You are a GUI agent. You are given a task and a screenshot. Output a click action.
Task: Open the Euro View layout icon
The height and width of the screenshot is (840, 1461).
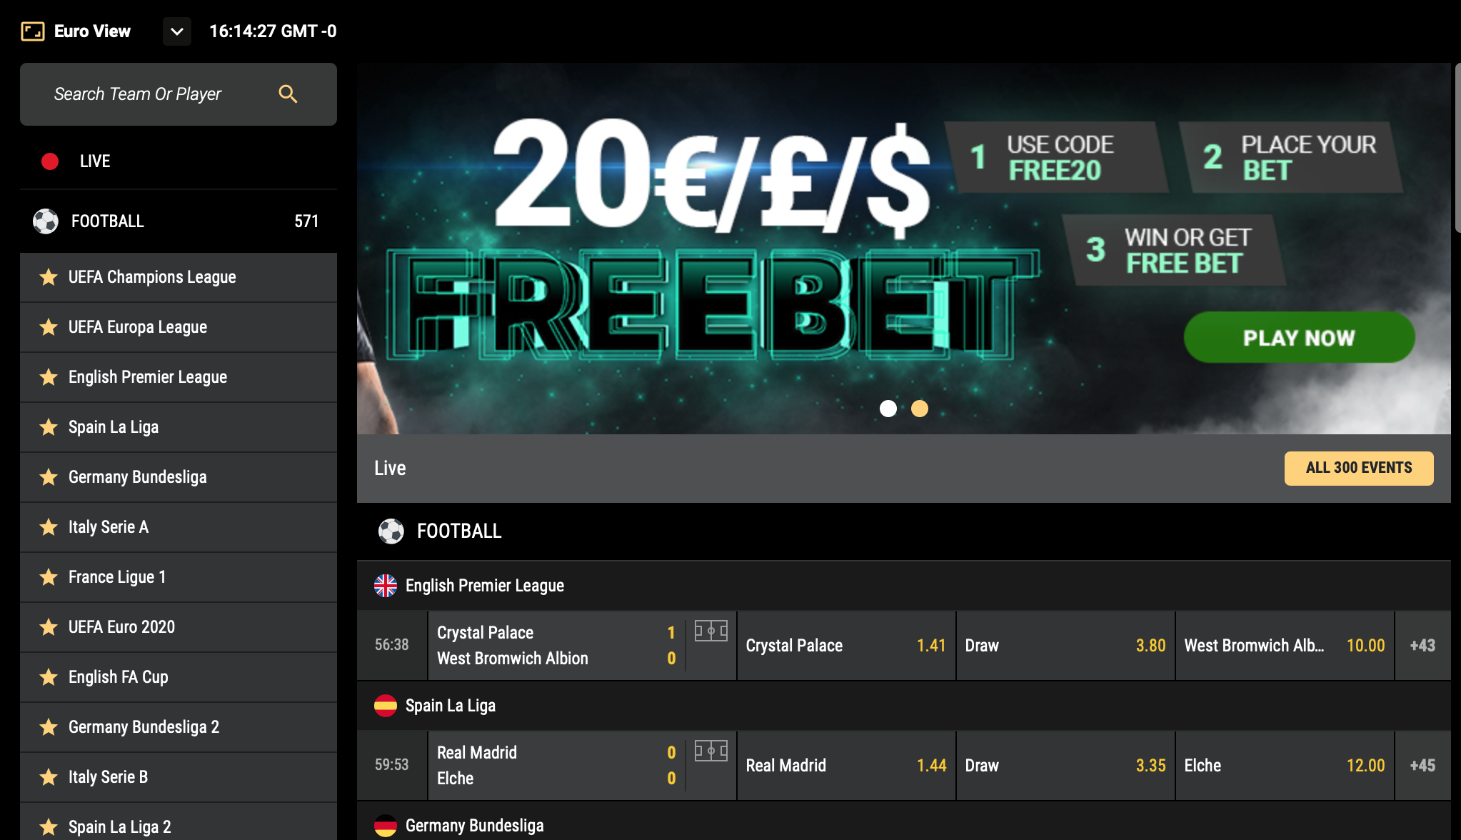(x=33, y=31)
